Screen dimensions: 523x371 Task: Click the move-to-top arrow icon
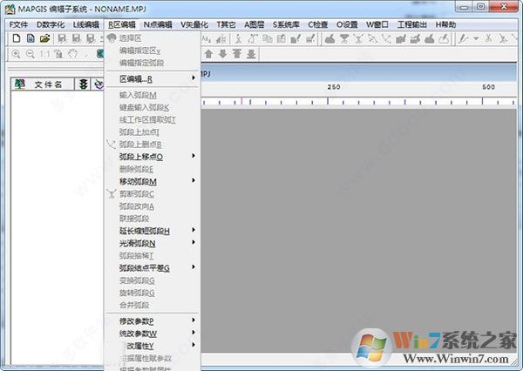[237, 54]
